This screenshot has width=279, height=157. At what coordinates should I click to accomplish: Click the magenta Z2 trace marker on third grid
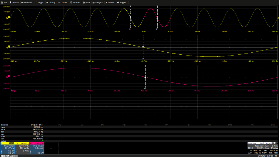click(9, 76)
